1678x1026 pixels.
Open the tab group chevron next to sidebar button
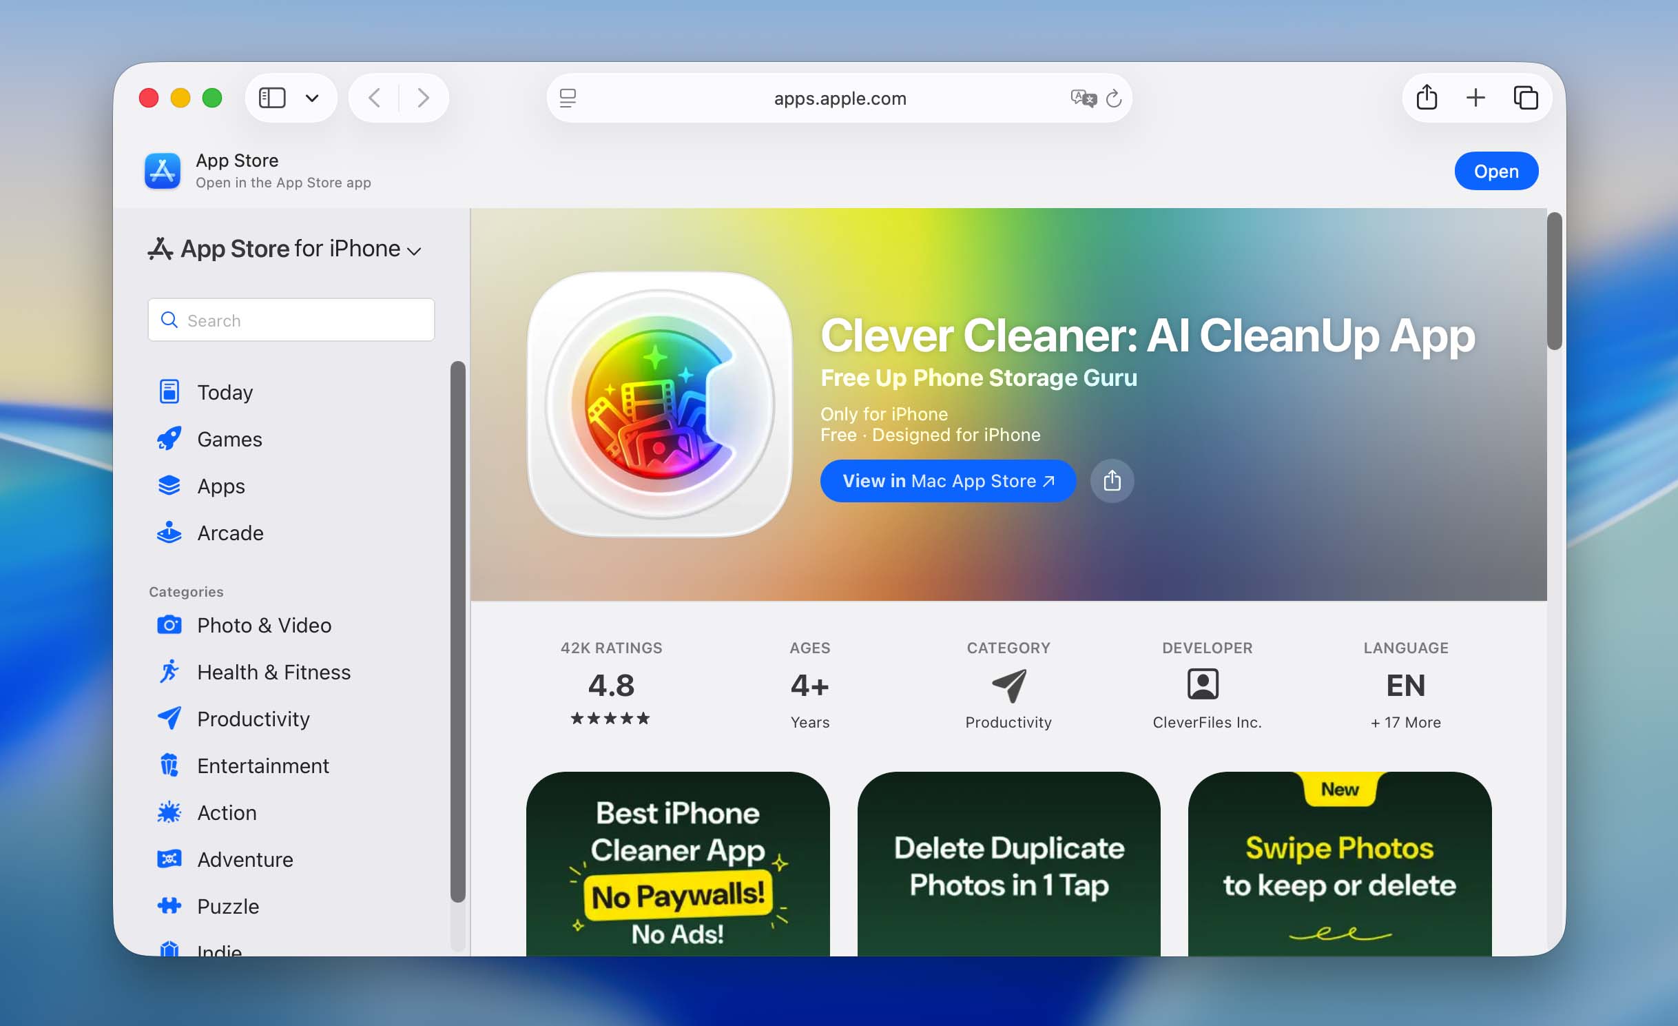[x=312, y=98]
